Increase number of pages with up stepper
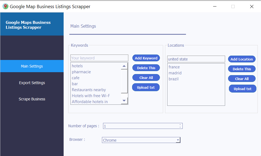Viewport: 261px width, 156px height. 180,125
